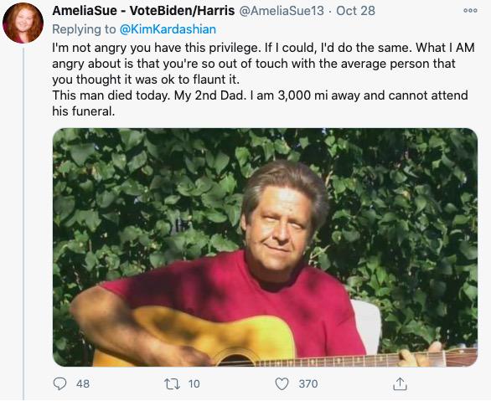This screenshot has width=491, height=401.
Task: Open the share upload icon
Action: (400, 383)
